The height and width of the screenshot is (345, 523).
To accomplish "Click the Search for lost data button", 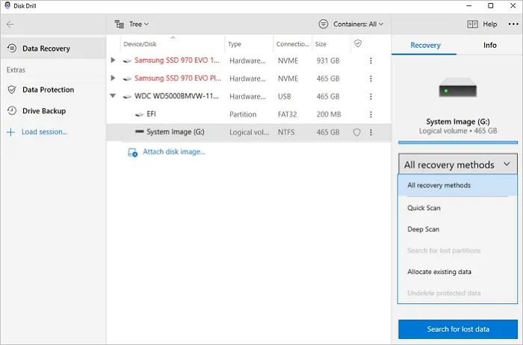I will click(458, 329).
